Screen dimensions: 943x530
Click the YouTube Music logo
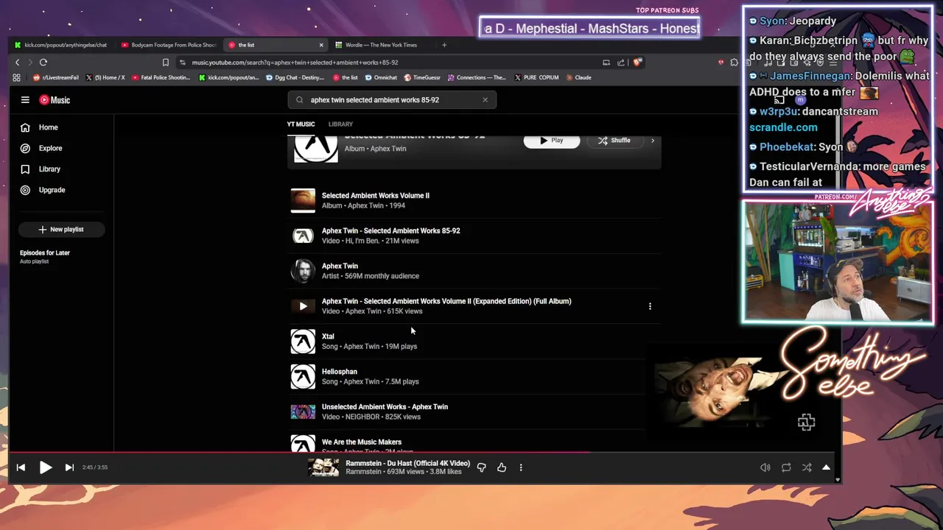pos(55,100)
